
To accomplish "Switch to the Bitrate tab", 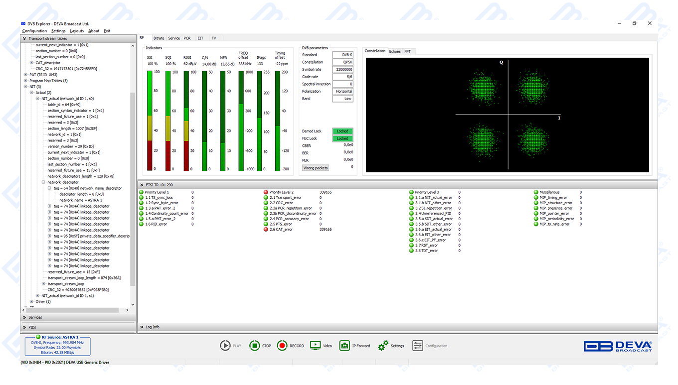I will (x=159, y=38).
